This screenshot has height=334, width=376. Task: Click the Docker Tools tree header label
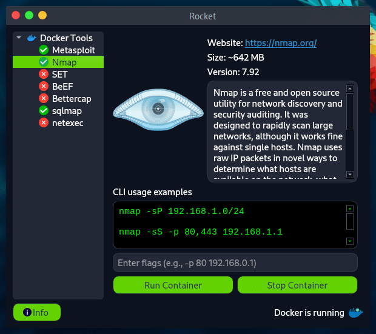66,38
